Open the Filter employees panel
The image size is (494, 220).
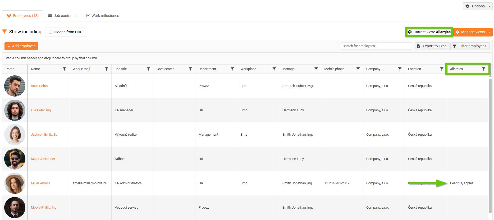coord(470,46)
